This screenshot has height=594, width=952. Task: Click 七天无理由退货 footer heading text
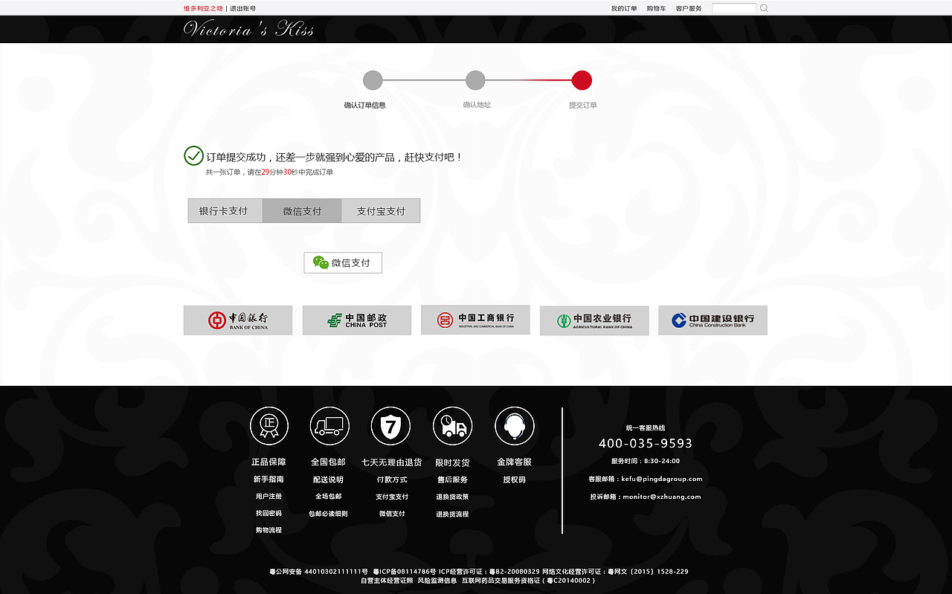pos(392,462)
